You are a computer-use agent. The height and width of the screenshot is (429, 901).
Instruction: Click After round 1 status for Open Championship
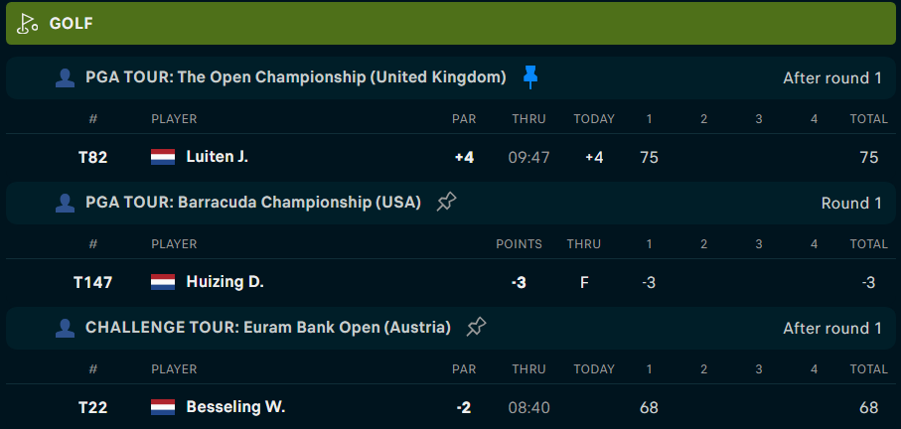tap(832, 78)
